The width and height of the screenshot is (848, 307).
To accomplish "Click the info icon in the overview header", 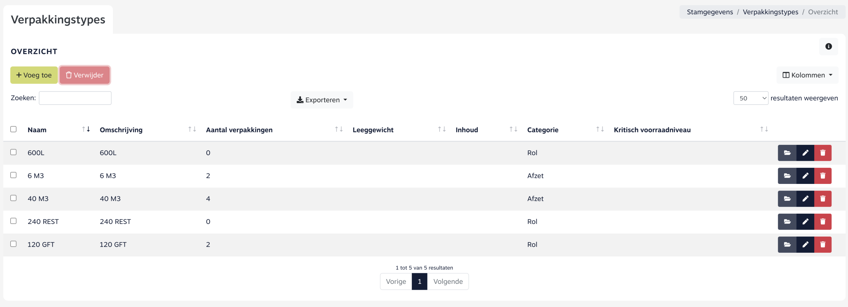I will (x=828, y=47).
